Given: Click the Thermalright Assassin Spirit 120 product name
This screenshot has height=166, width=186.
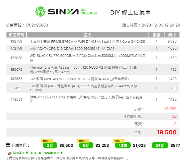Looking at the screenshot, I should [x=83, y=70].
